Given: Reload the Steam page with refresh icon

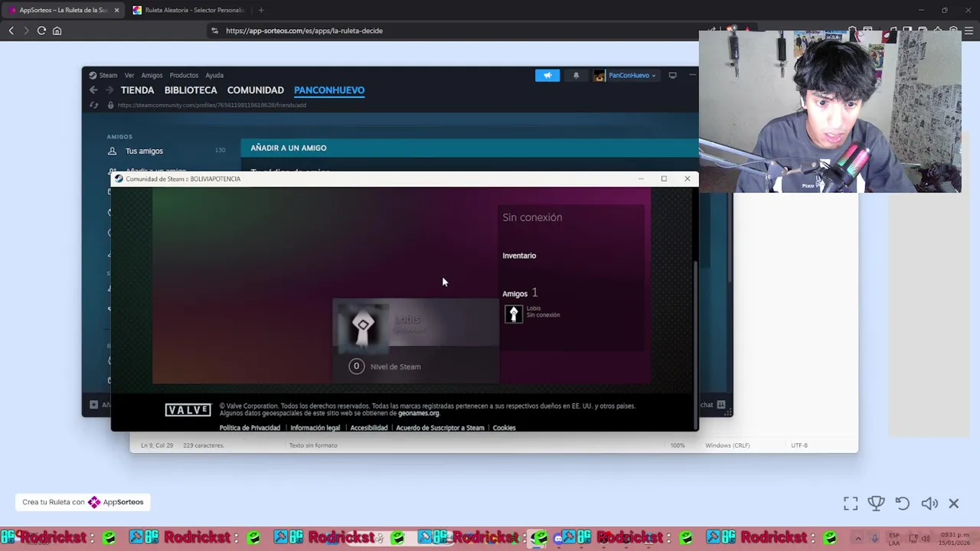Looking at the screenshot, I should [93, 105].
